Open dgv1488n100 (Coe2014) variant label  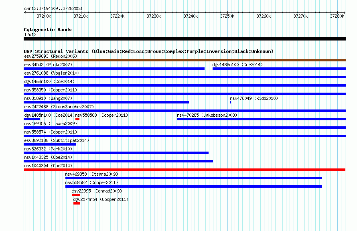[x=237, y=65]
